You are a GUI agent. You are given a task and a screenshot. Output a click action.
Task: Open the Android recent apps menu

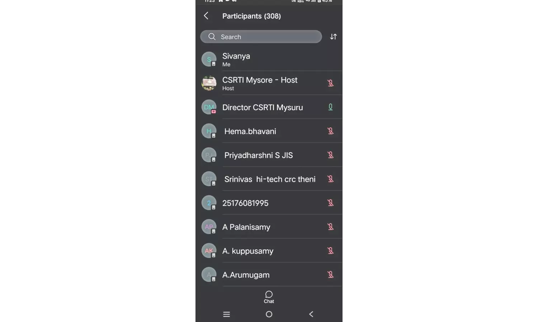coord(226,314)
